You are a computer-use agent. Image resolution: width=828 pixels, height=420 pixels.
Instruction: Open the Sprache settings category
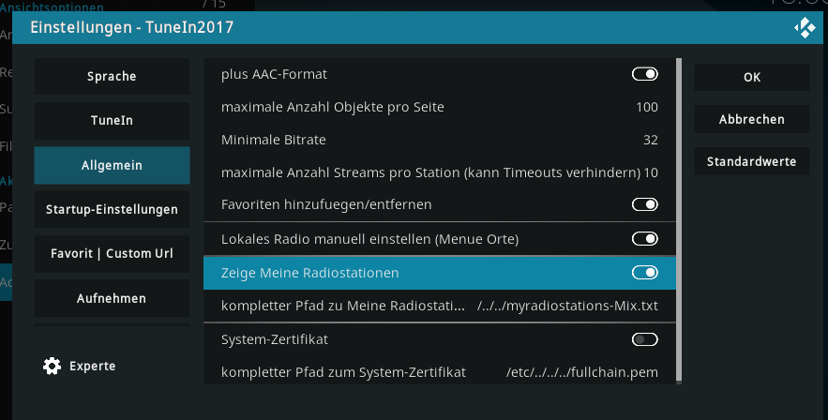pos(112,77)
